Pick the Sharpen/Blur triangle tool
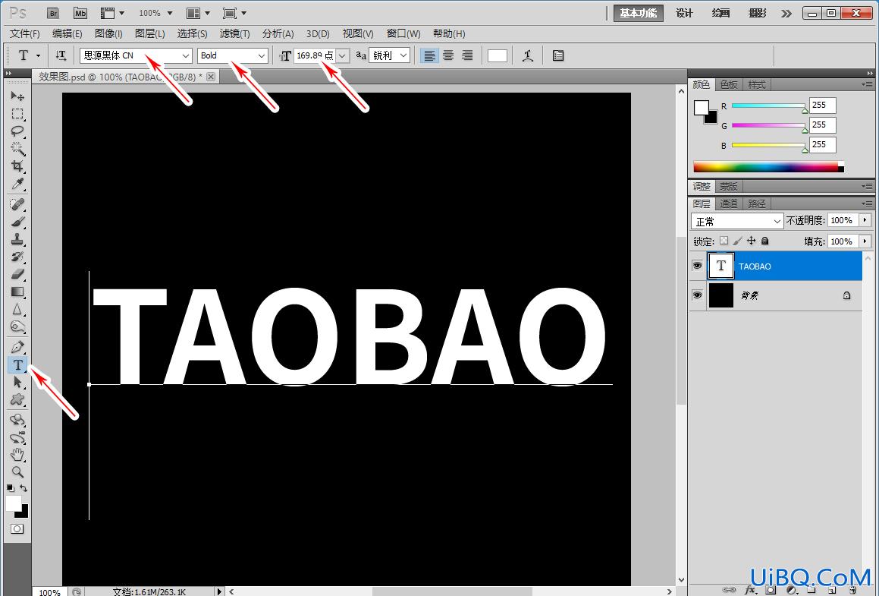 point(17,309)
